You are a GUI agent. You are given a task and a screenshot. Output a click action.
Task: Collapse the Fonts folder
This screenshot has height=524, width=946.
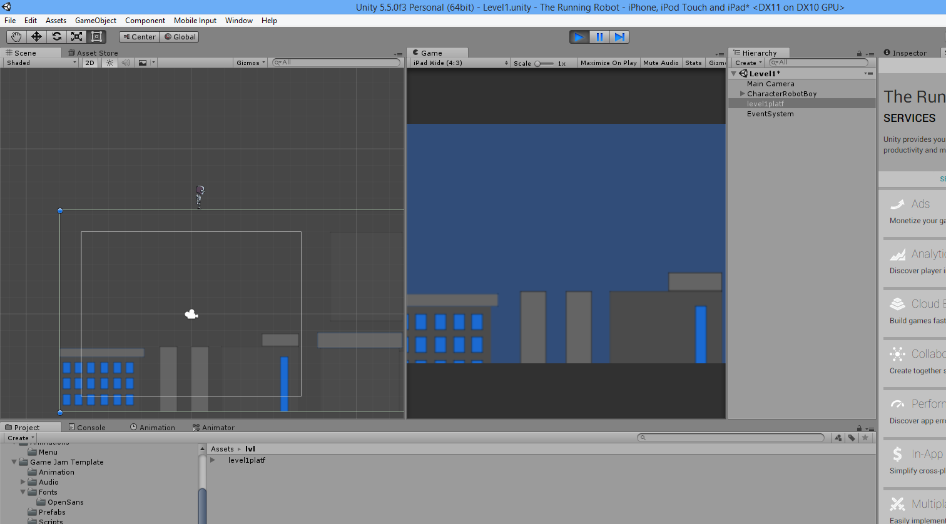pyautogui.click(x=23, y=492)
